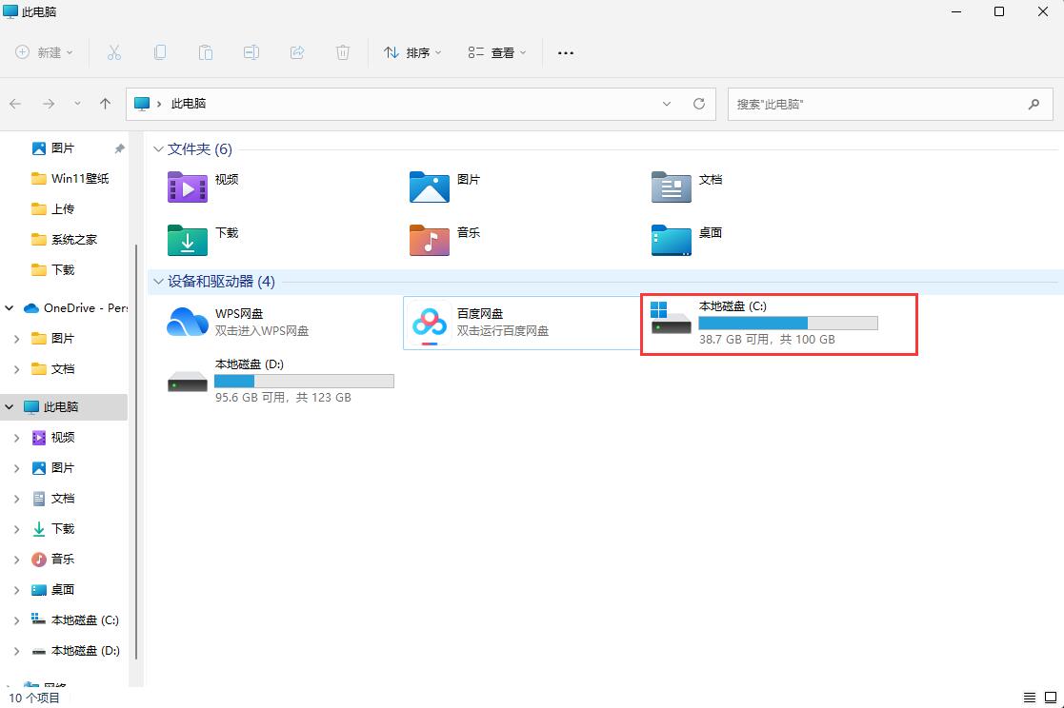The image size is (1064, 708).
Task: Click the Delete trash icon
Action: click(343, 52)
